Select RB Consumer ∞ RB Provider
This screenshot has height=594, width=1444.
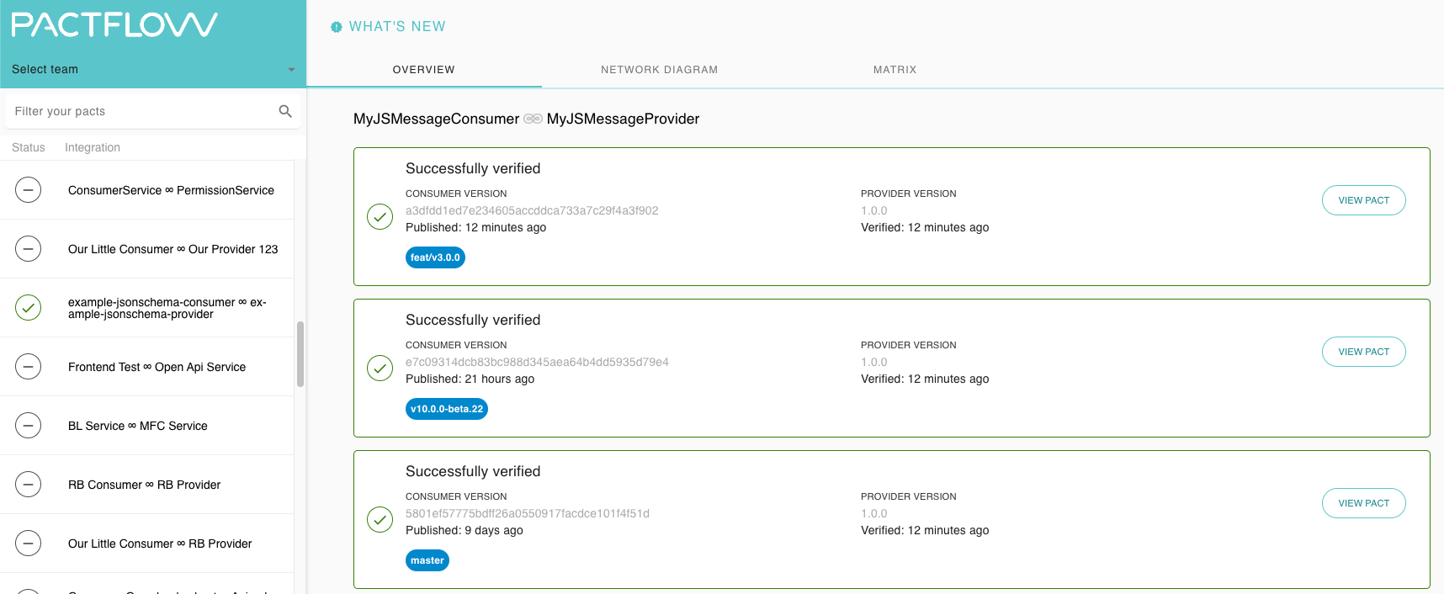click(147, 485)
